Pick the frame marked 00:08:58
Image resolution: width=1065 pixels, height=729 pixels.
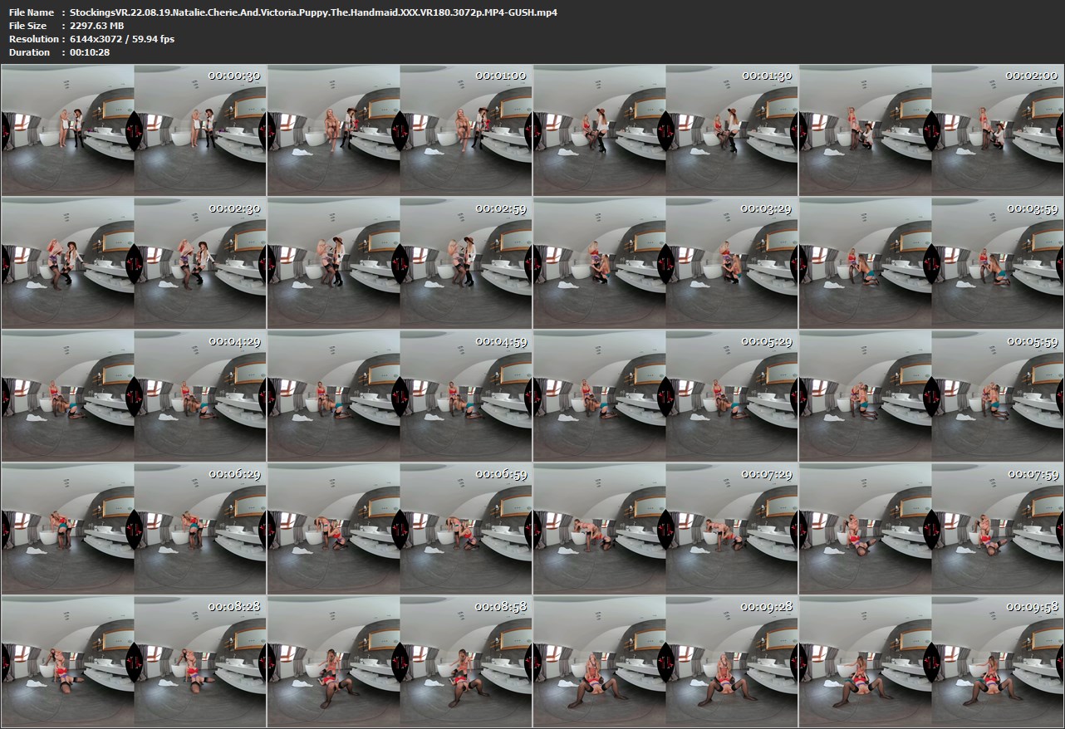pyautogui.click(x=400, y=662)
